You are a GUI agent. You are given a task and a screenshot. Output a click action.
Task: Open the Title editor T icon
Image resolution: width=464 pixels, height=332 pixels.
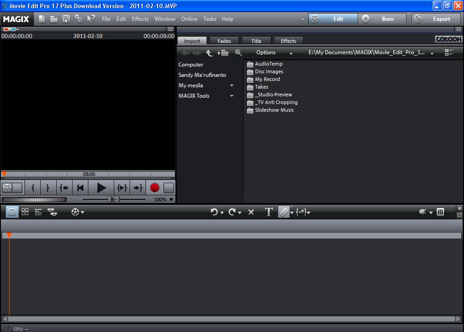tap(268, 212)
